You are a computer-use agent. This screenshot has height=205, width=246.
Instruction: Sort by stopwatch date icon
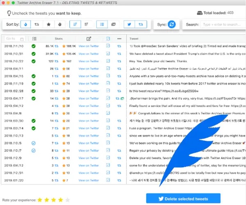pyautogui.click(x=60, y=24)
